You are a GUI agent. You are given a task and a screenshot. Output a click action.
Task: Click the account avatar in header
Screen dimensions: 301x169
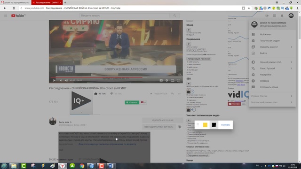click(x=291, y=15)
